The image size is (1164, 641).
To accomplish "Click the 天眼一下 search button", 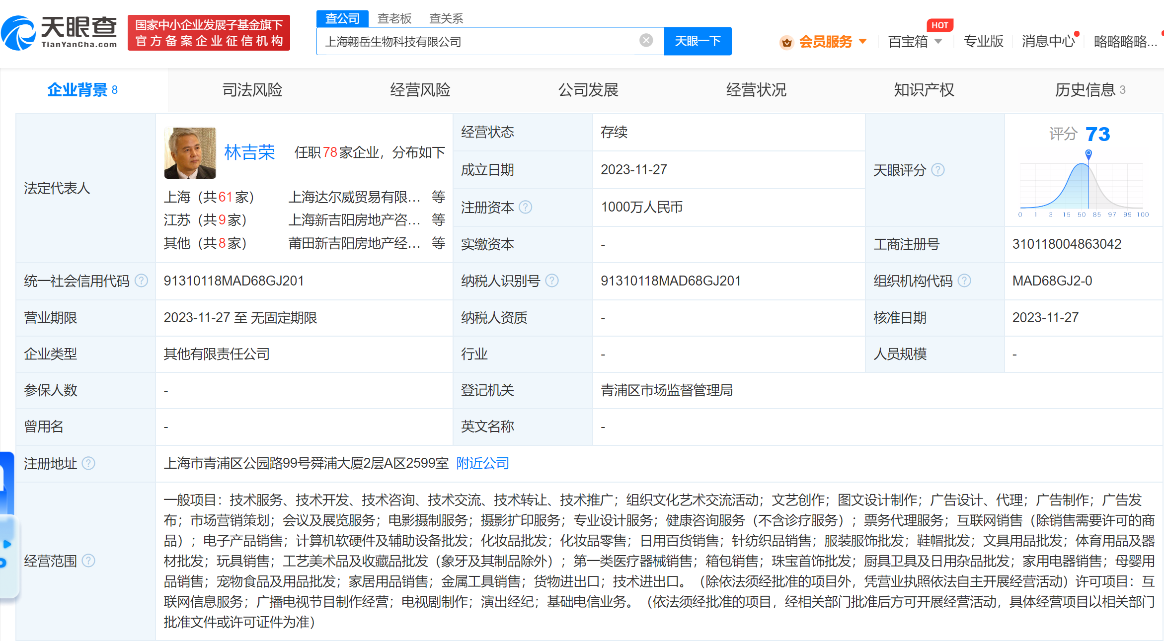I will [698, 41].
